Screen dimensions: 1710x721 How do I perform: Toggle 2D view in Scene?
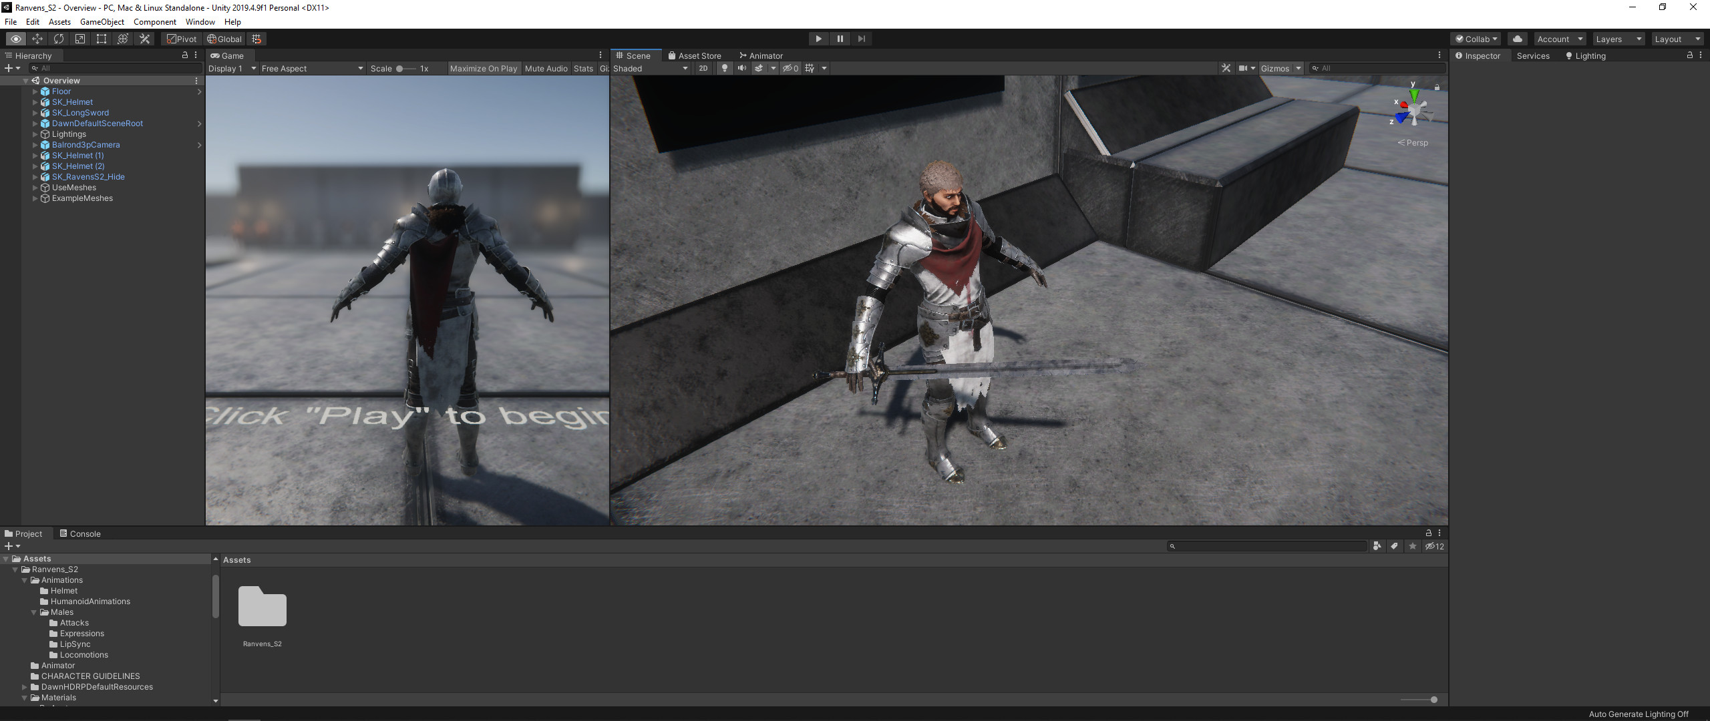click(x=703, y=68)
